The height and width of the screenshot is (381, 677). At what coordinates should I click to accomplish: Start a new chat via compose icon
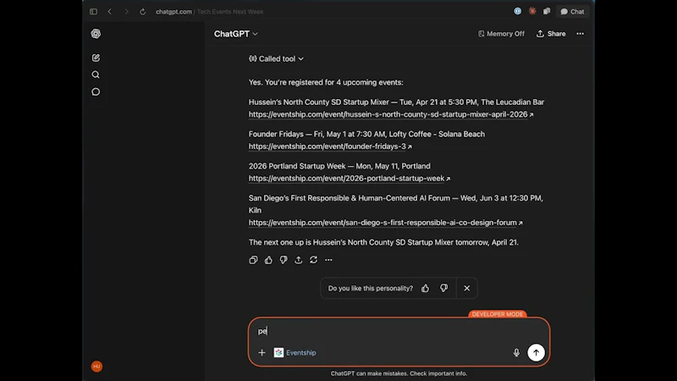coord(96,58)
